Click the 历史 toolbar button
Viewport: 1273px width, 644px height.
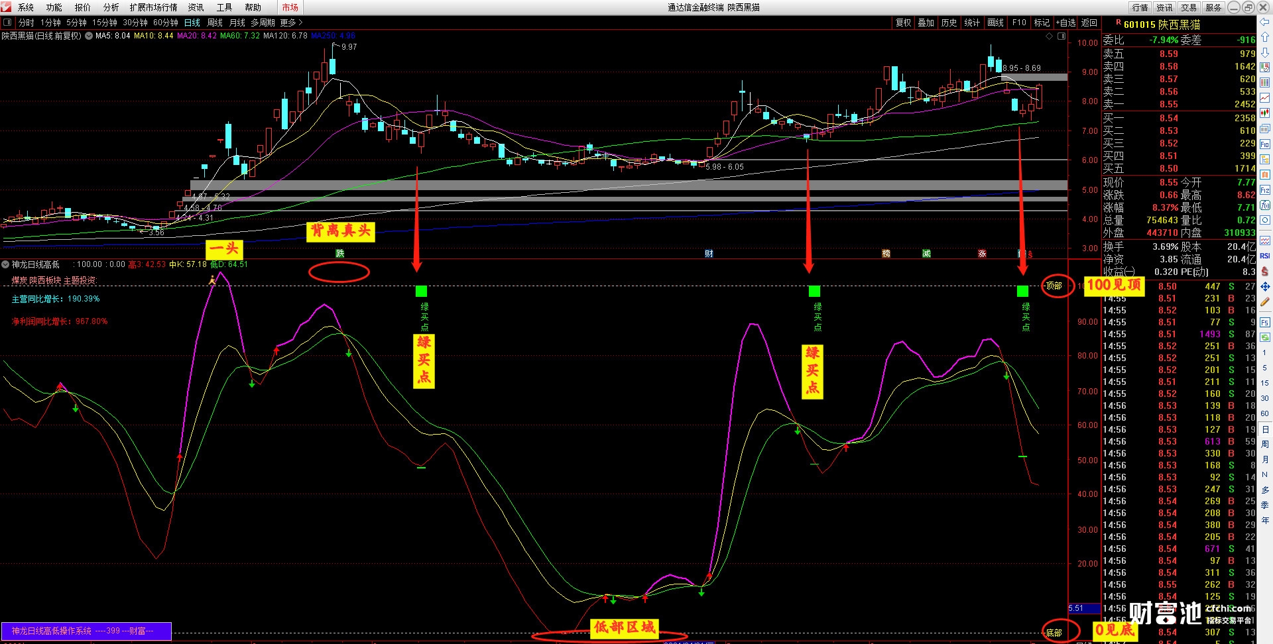949,23
